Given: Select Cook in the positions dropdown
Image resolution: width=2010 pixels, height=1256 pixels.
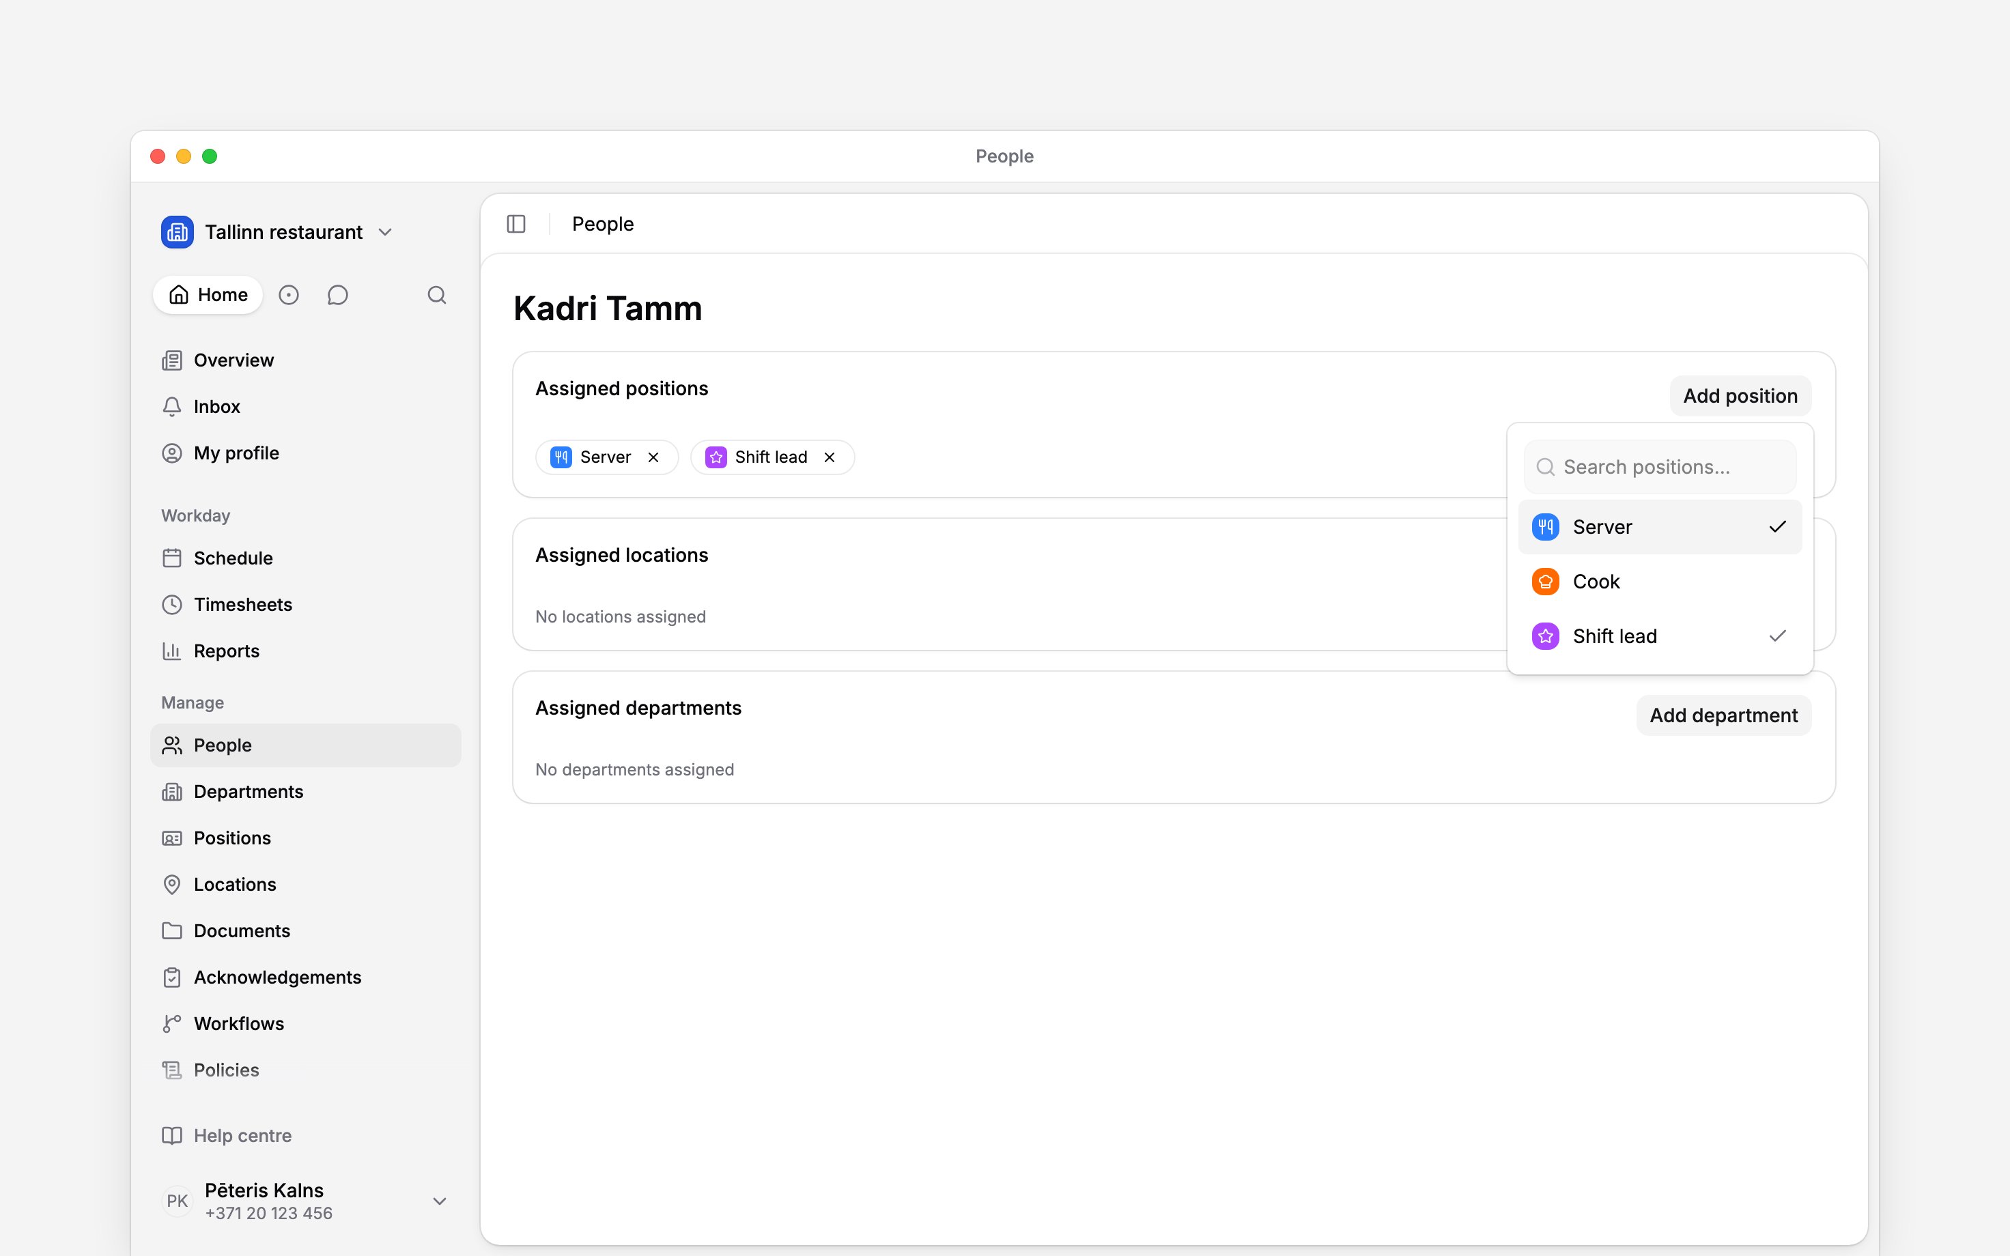Looking at the screenshot, I should pyautogui.click(x=1660, y=582).
